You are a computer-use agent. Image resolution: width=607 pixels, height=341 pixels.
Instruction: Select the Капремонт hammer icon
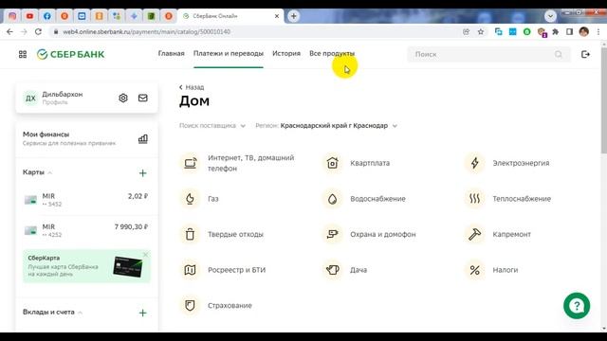point(475,234)
